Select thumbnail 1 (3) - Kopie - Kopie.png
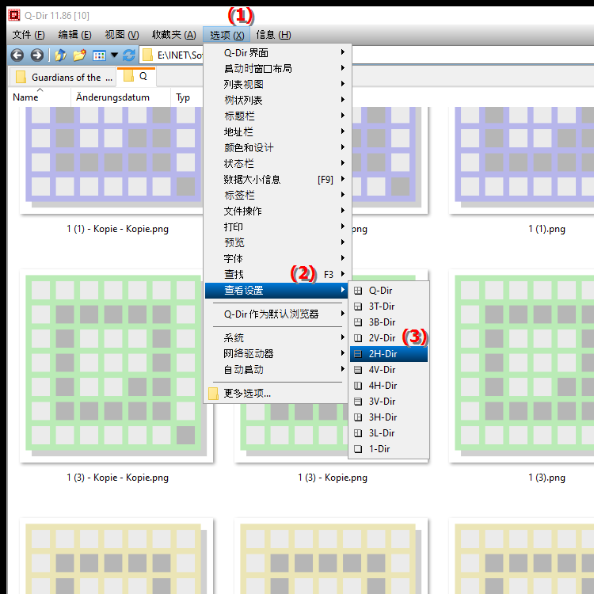Screen dimensions: 594x594 tap(116, 366)
